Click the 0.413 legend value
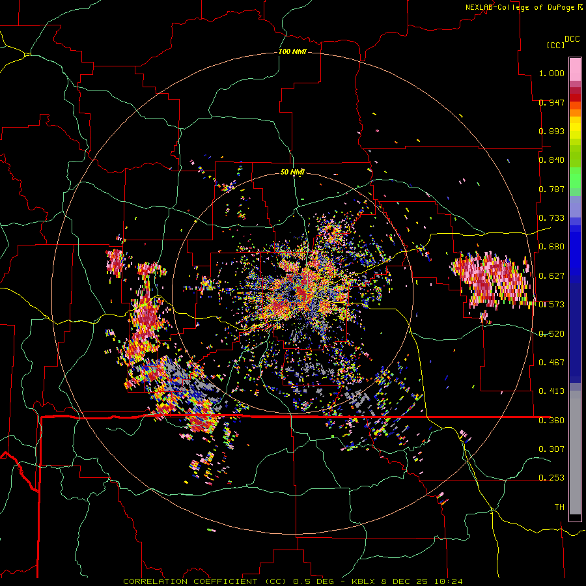 551,391
